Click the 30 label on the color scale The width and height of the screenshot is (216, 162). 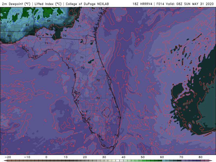pos(104,157)
